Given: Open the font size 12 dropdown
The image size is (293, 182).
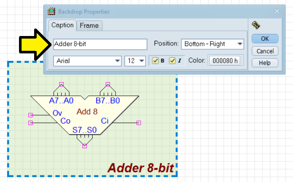Looking at the screenshot, I should pyautogui.click(x=135, y=61).
